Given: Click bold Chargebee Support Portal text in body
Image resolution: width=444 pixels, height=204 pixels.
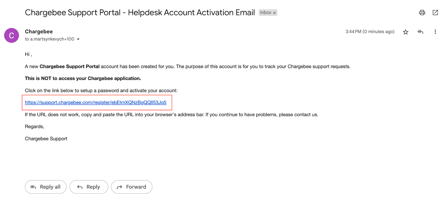Looking at the screenshot, I should click(x=69, y=66).
